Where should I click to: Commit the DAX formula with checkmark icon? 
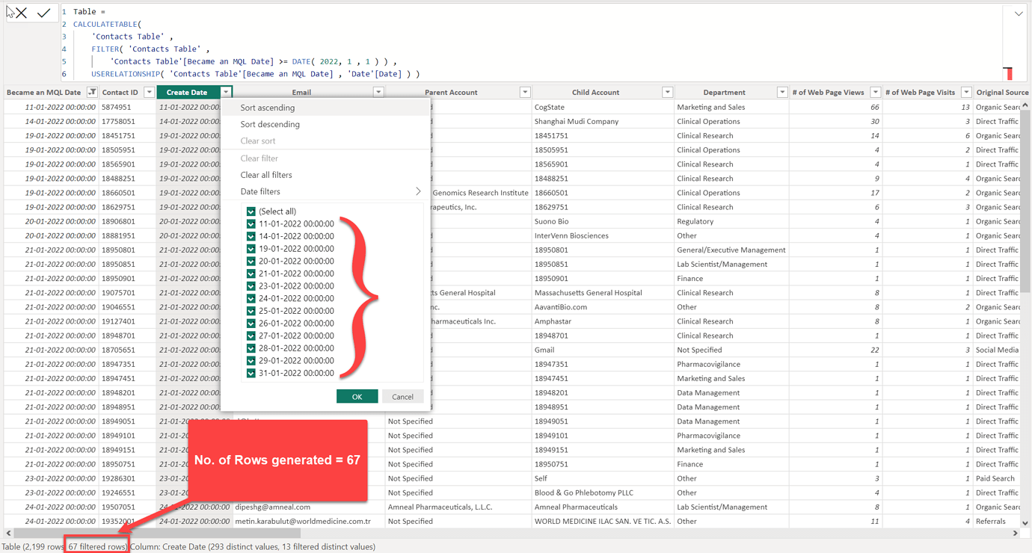tap(43, 13)
